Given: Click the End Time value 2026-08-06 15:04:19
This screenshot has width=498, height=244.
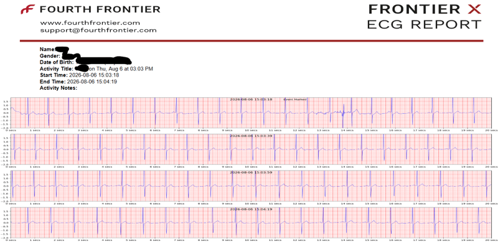Looking at the screenshot, I should point(92,82).
